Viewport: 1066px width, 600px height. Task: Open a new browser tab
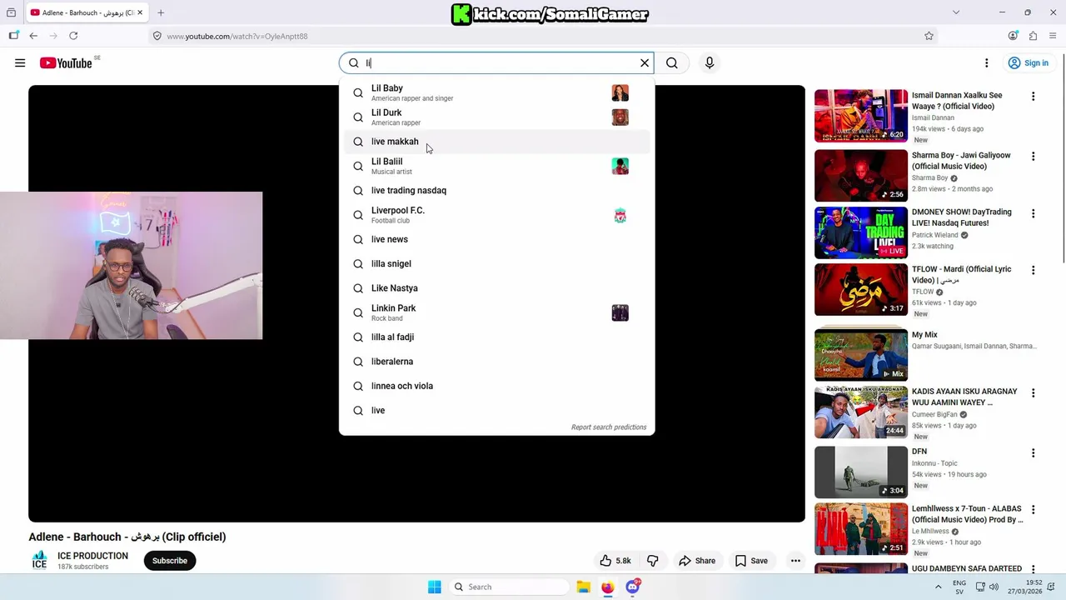click(x=161, y=12)
